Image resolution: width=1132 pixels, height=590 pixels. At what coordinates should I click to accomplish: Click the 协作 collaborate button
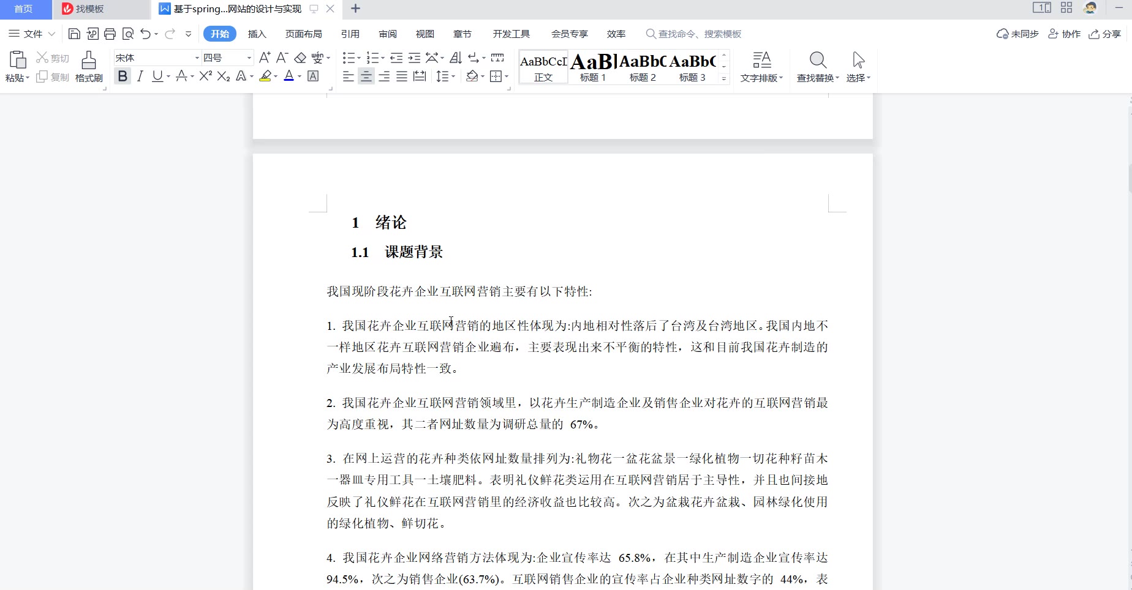(x=1064, y=34)
